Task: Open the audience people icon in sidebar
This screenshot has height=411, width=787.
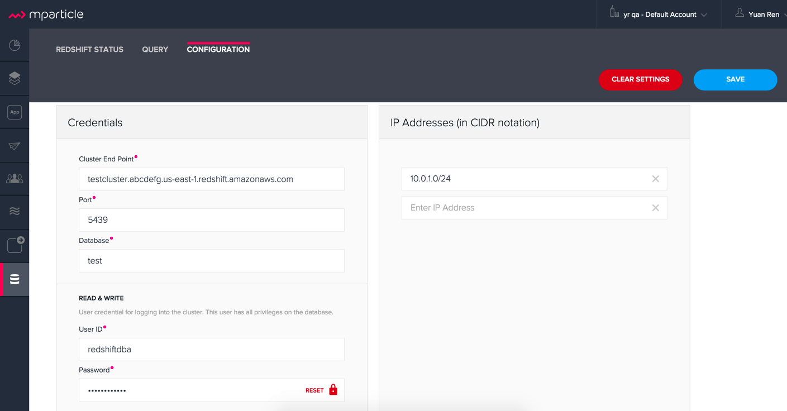Action: 15,179
